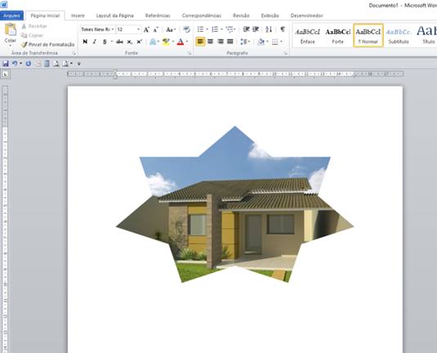Switch to the Desenvolvedor tab
This screenshot has height=353, width=437.
tap(306, 15)
